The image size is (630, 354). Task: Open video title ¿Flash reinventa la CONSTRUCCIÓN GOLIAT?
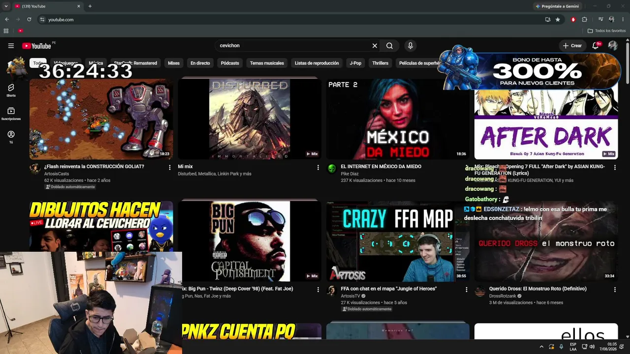coord(94,167)
